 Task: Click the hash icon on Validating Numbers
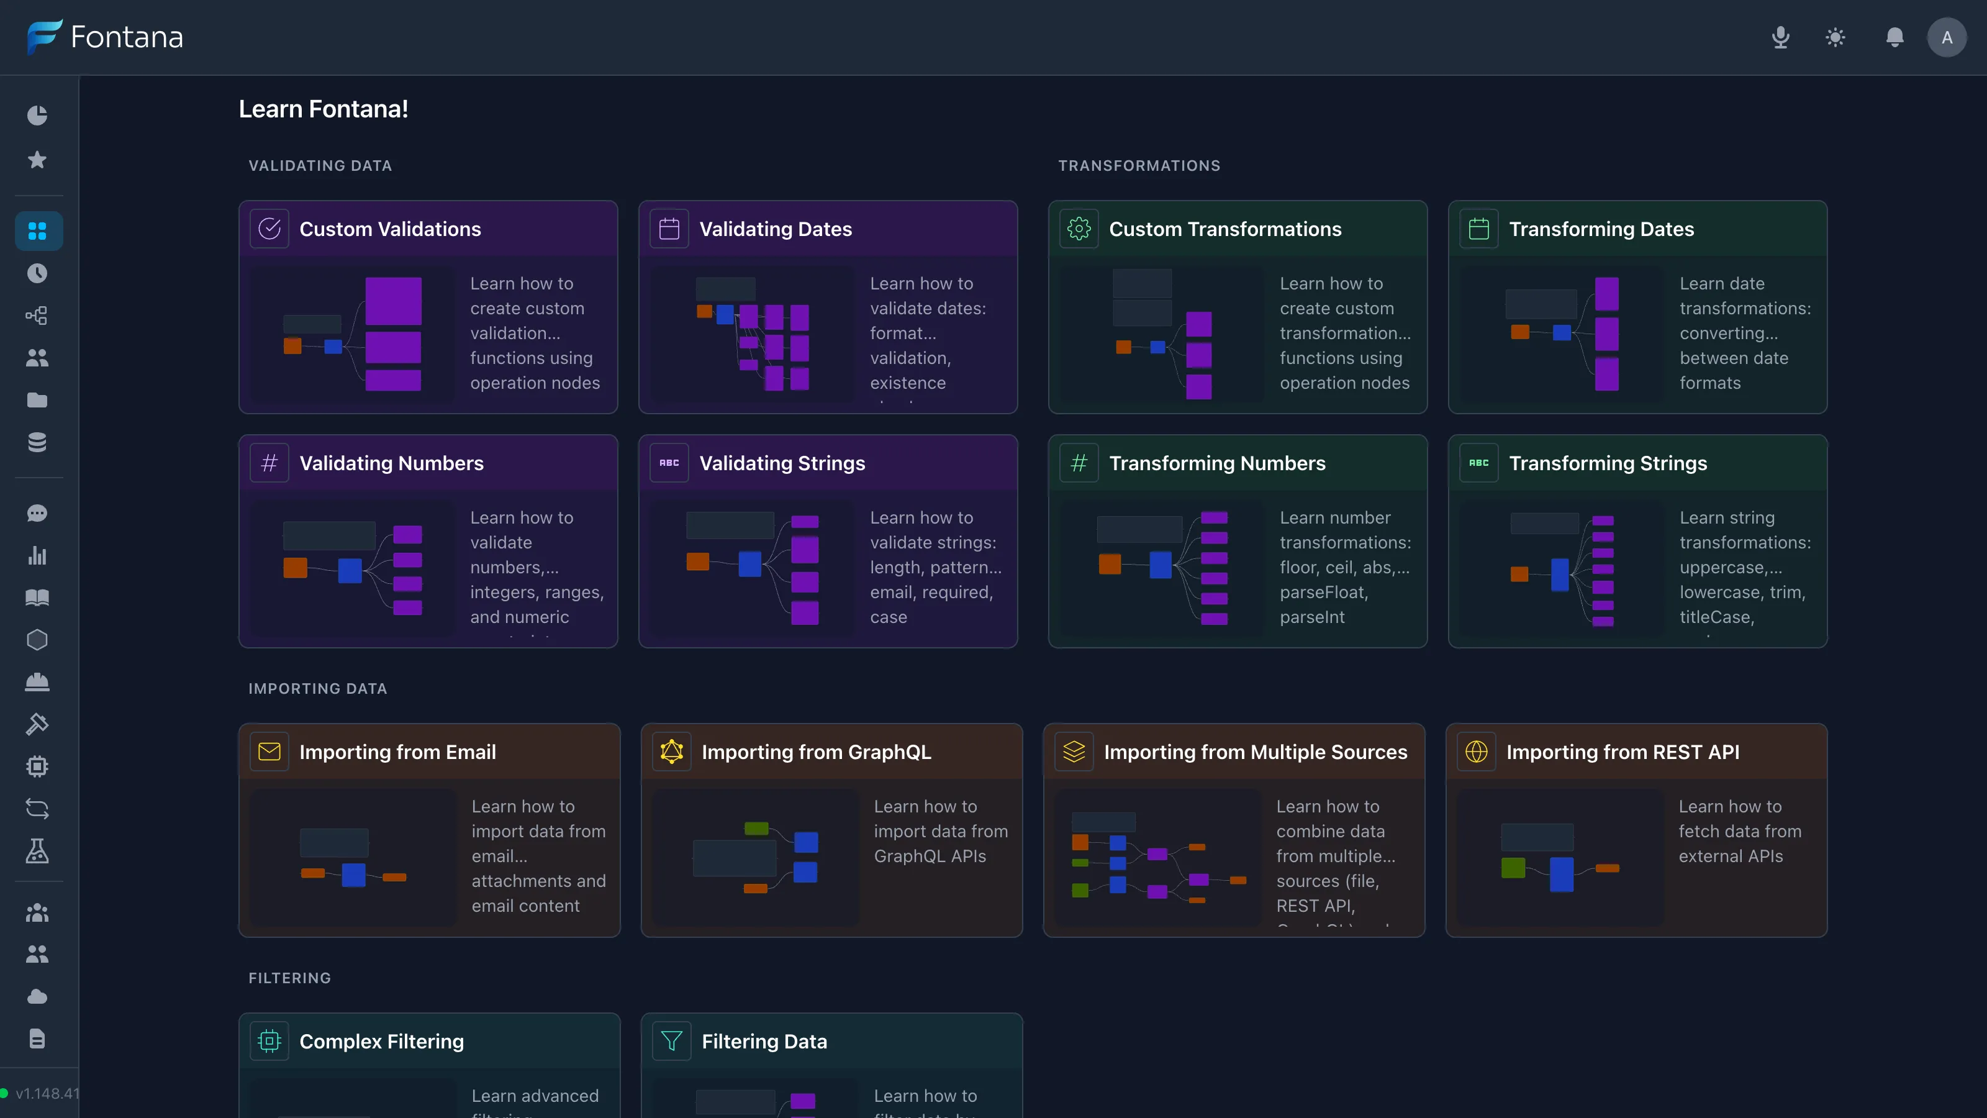coord(269,463)
